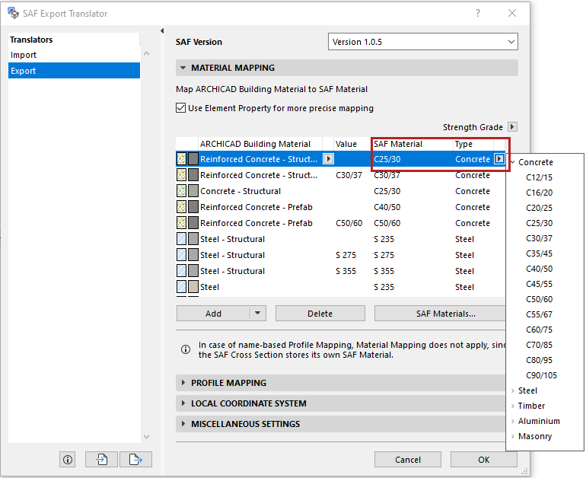Click the ARCHICAD Building Material column header
The height and width of the screenshot is (478, 586).
tap(260, 144)
